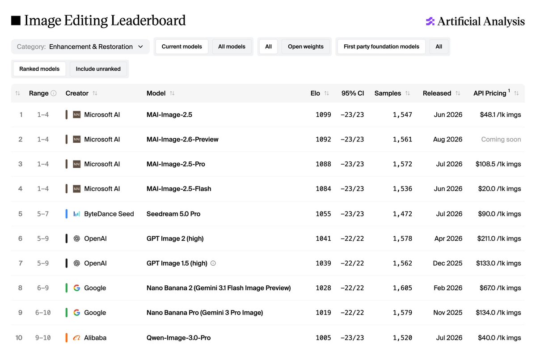Click the samples value 1,605
The width and height of the screenshot is (536, 361).
(402, 288)
